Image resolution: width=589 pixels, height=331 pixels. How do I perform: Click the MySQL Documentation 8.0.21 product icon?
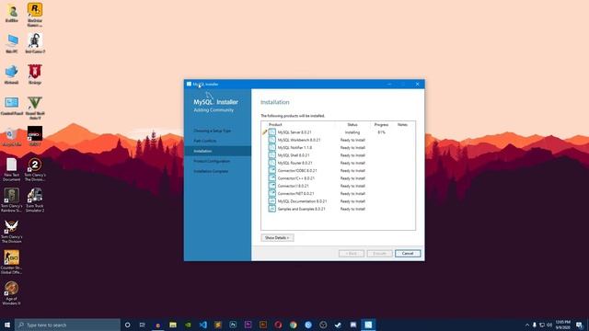(272, 201)
